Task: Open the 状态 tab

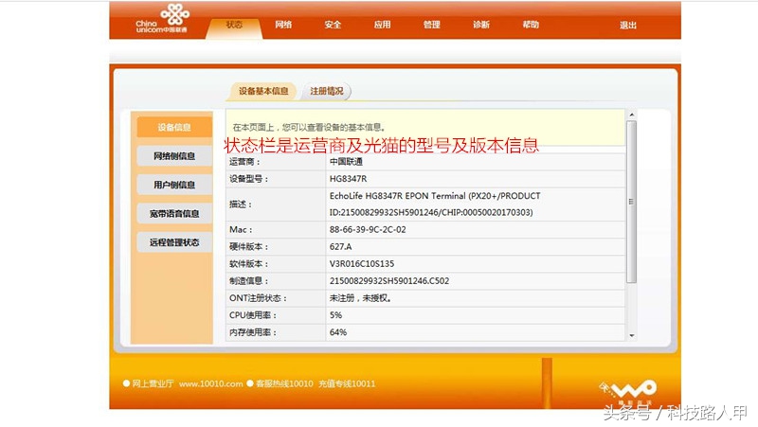Action: click(234, 26)
